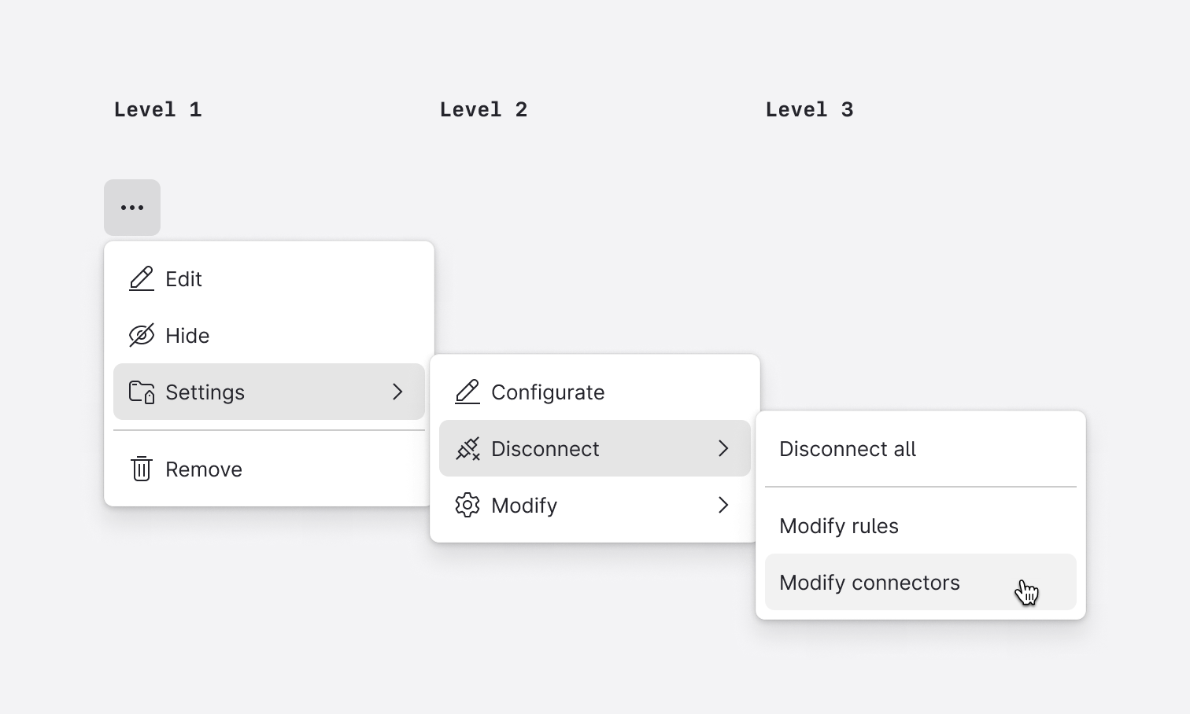Expand the Settings submenu chevron
Viewport: 1190px width, 714px height.
coord(397,392)
